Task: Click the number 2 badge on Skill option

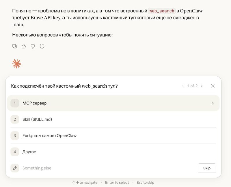Action: pyautogui.click(x=15, y=119)
